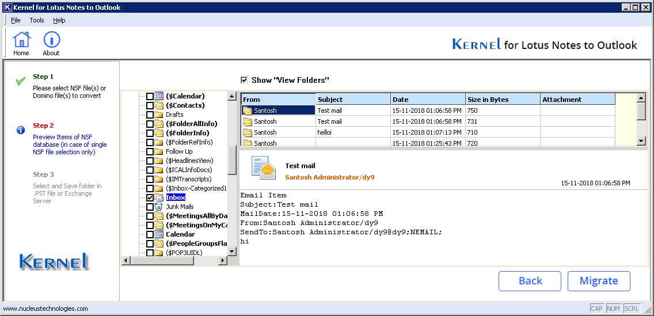The height and width of the screenshot is (316, 654).
Task: Click the ($IMTranscripts) folder icon
Action: click(x=159, y=179)
